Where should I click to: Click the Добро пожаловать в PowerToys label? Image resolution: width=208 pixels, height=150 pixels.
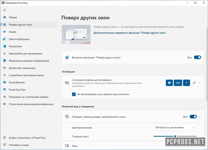27,138
